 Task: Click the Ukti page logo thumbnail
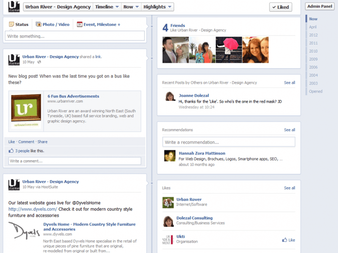tap(168, 239)
